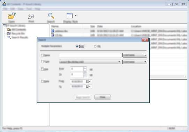Click the Date From date value
The width and height of the screenshot is (189, 132).
click(77, 81)
